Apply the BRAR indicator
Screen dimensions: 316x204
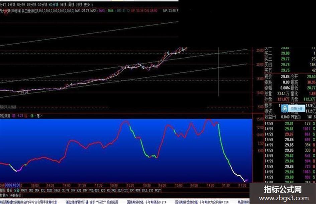[x=57, y=190]
